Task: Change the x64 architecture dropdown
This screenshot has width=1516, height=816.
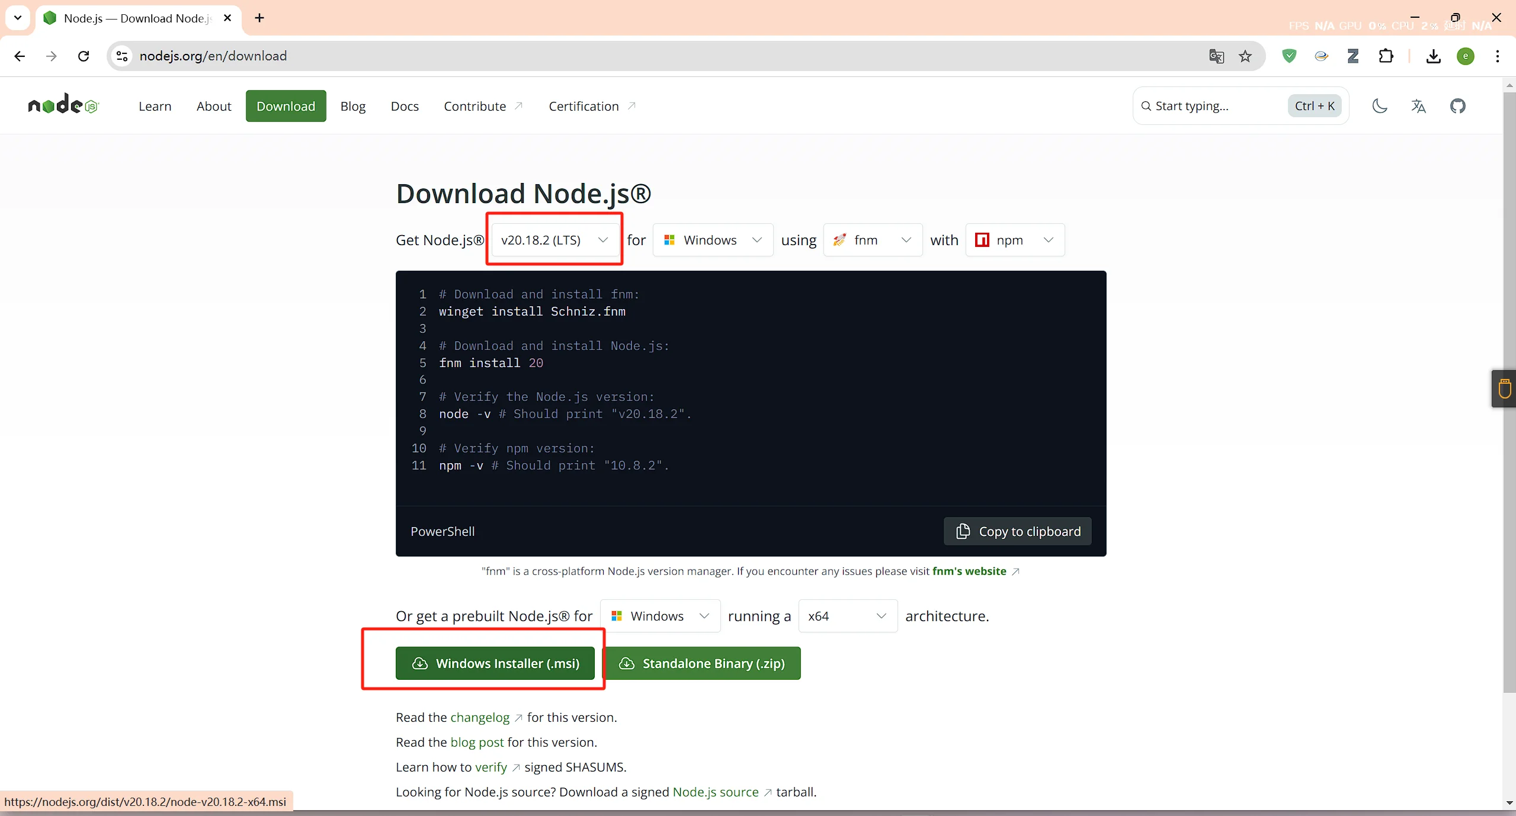Action: point(847,616)
